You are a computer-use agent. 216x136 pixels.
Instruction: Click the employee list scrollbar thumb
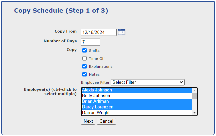pyautogui.click(x=195, y=96)
